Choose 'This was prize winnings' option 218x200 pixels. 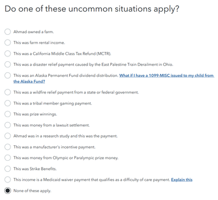[x=8, y=114]
